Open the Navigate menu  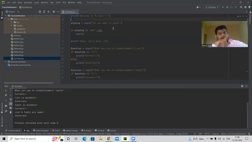(28, 2)
